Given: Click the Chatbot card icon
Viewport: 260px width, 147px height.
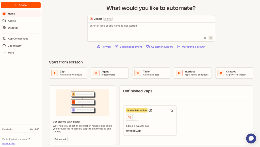Looking at the screenshot, I should 221,73.
